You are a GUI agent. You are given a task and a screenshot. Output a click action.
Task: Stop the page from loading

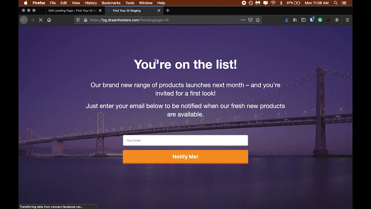tap(41, 20)
